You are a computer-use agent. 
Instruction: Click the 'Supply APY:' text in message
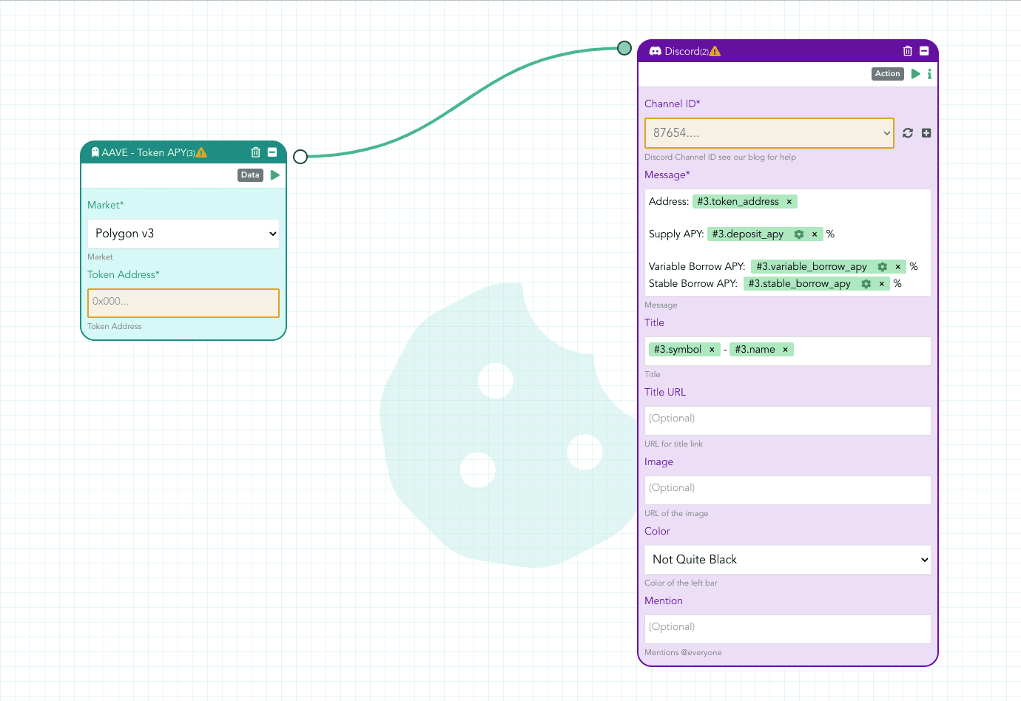click(676, 234)
